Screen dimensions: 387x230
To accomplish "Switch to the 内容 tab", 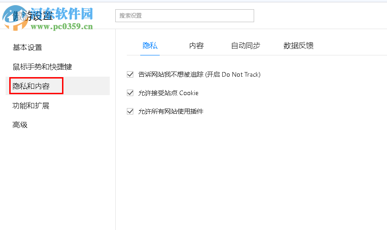I will (x=196, y=46).
